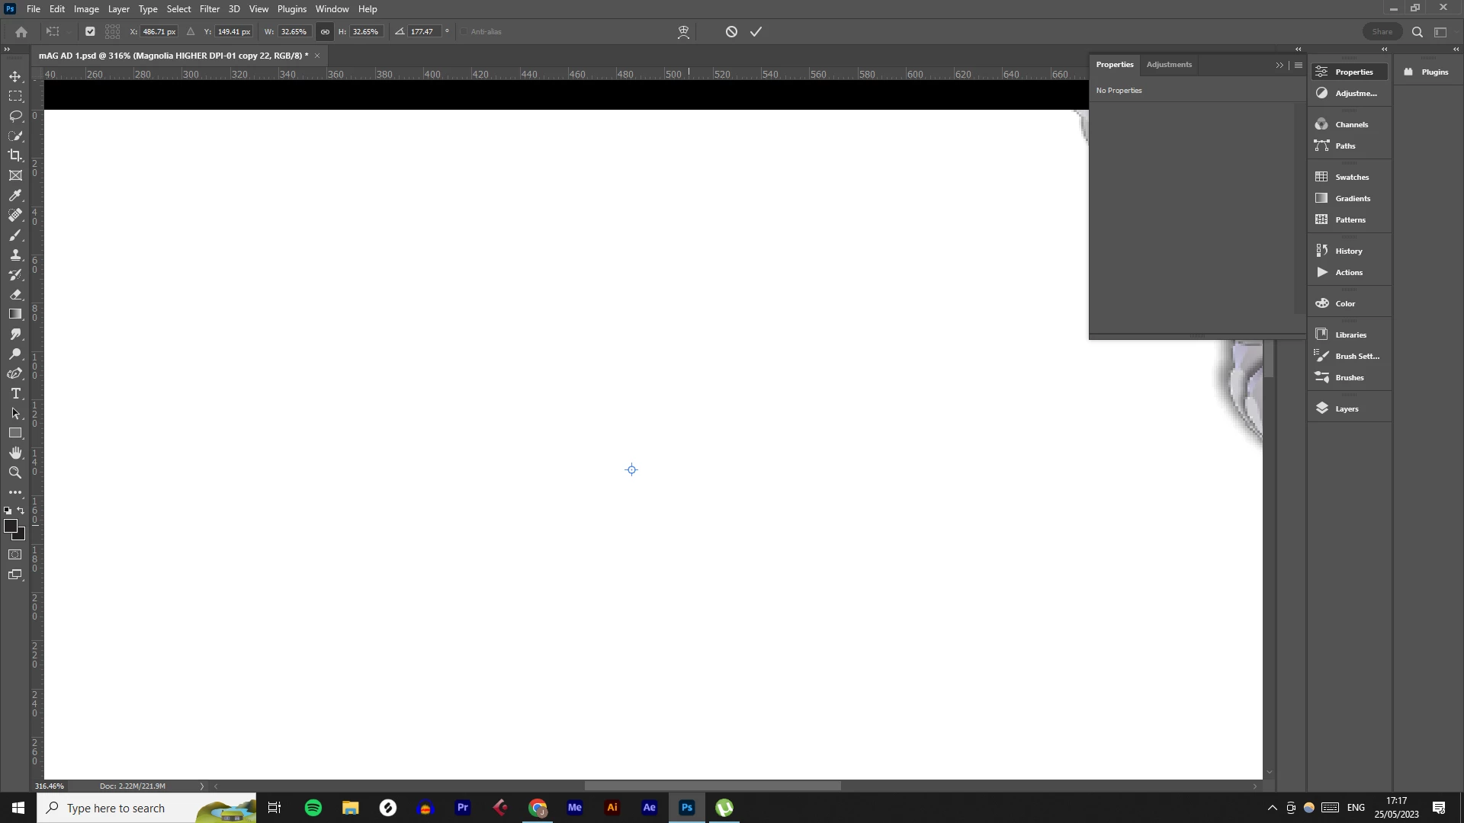Expand the Layers panel
1464x823 pixels.
pyautogui.click(x=1347, y=408)
